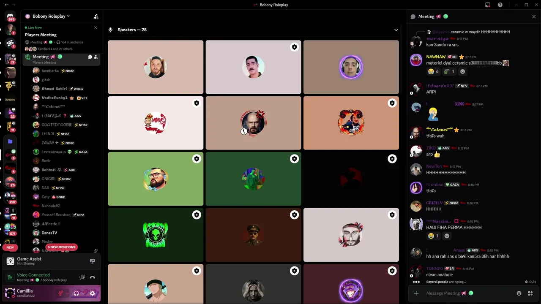Add reaction to HADI FIHA PERMA message
The image size is (541, 304).
447,236
